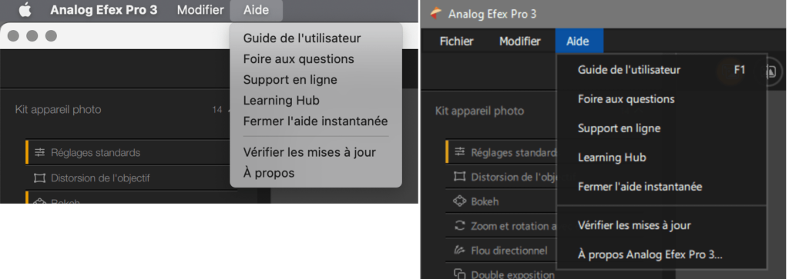The image size is (789, 279).
Task: Select the Bokeh icon in the Windows panel
Action: (459, 201)
